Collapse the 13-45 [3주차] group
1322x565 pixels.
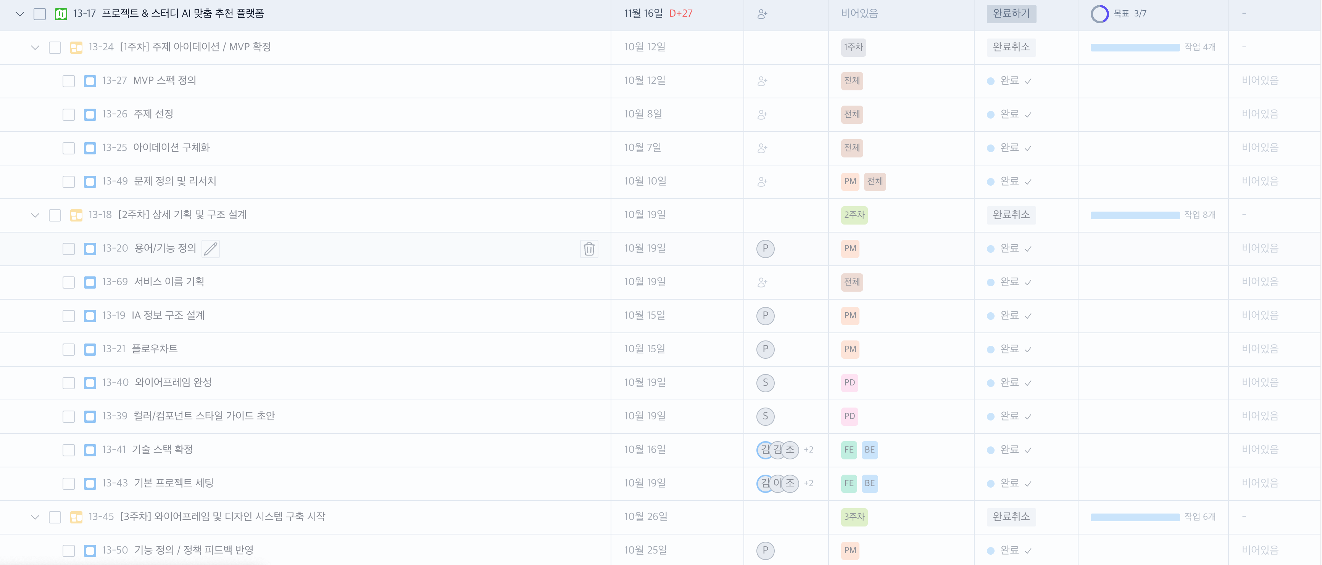tap(35, 517)
